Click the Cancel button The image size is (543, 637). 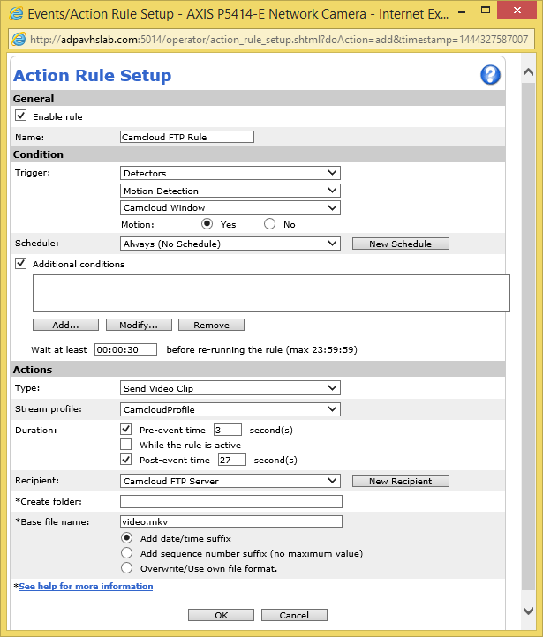coord(294,615)
